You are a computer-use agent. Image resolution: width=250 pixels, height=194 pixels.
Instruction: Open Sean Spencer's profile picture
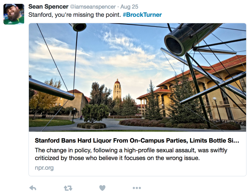[x=14, y=14]
